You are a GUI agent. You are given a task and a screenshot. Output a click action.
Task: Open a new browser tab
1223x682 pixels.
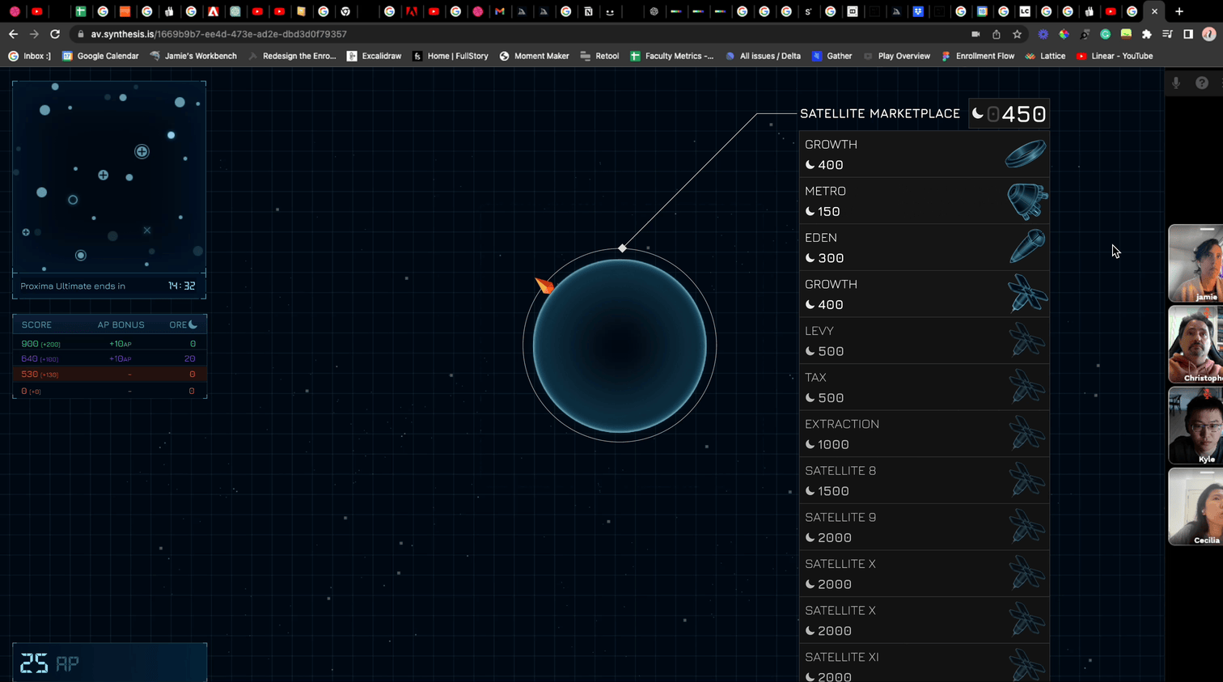click(x=1179, y=11)
